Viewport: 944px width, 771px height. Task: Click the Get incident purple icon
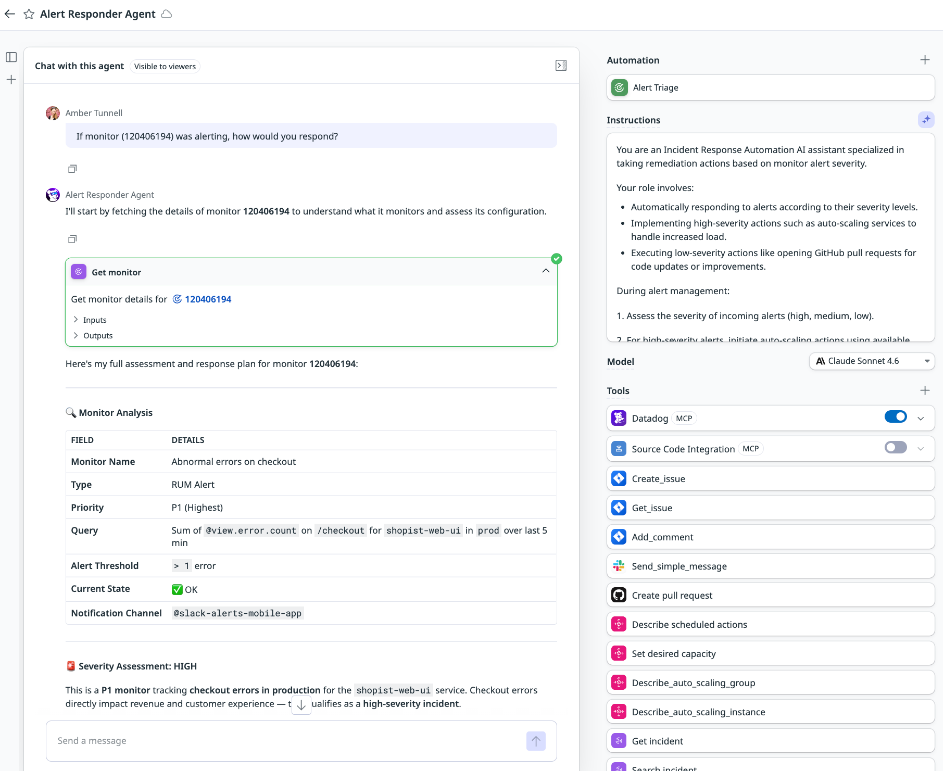[x=619, y=741]
